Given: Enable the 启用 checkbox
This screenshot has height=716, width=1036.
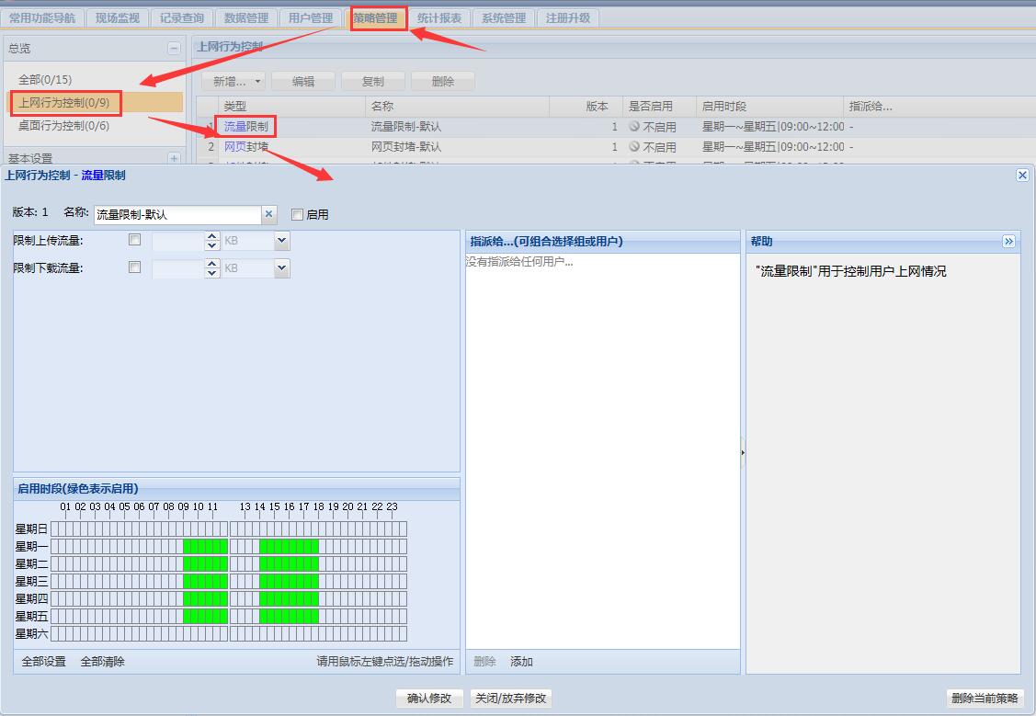Looking at the screenshot, I should tap(297, 214).
